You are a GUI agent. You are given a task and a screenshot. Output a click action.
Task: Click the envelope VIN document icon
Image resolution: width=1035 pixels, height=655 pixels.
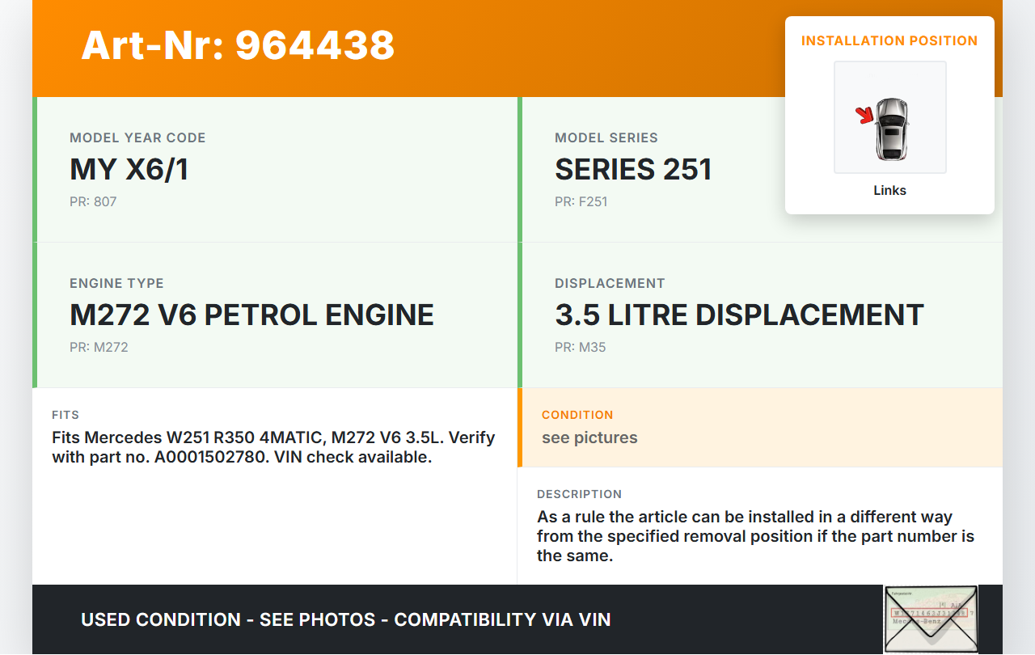point(930,619)
